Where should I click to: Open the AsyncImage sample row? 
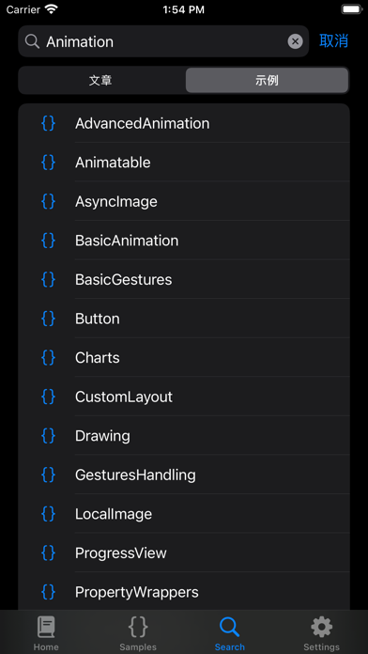184,201
